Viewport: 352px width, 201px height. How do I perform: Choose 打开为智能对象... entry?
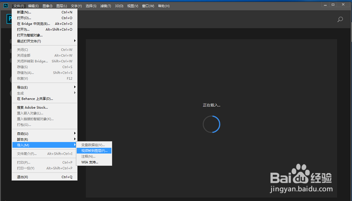tap(45, 35)
